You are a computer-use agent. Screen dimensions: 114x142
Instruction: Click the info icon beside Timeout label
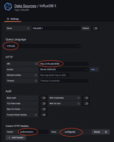[x=36, y=81]
